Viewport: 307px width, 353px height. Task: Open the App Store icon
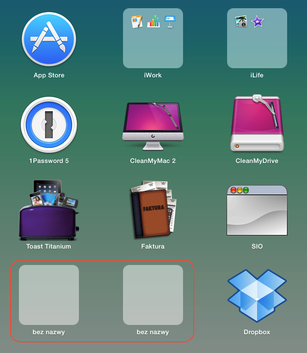[x=49, y=39]
